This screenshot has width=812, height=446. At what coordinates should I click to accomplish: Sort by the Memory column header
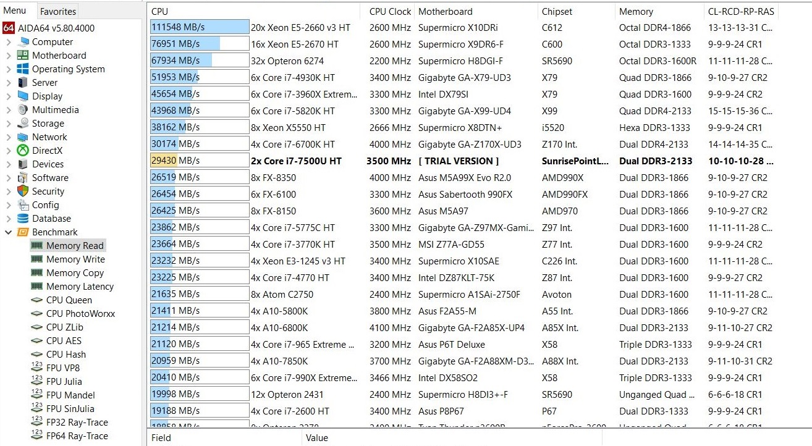(x=659, y=11)
